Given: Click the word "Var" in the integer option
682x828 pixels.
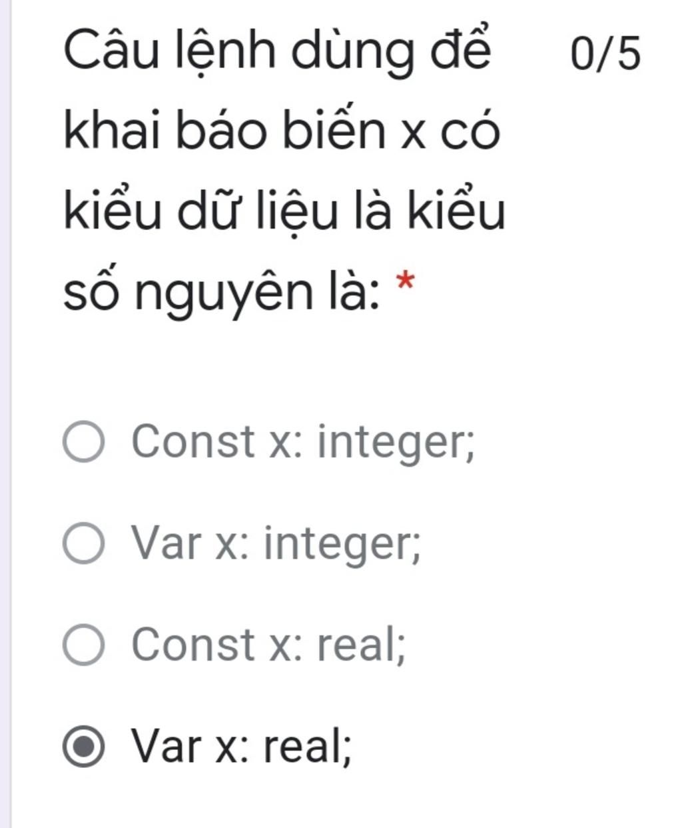Looking at the screenshot, I should (x=166, y=543).
